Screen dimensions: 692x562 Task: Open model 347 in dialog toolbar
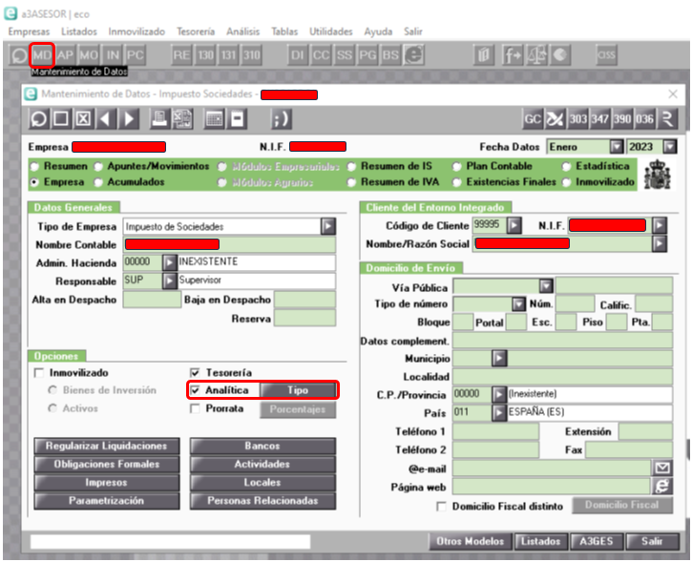[599, 119]
